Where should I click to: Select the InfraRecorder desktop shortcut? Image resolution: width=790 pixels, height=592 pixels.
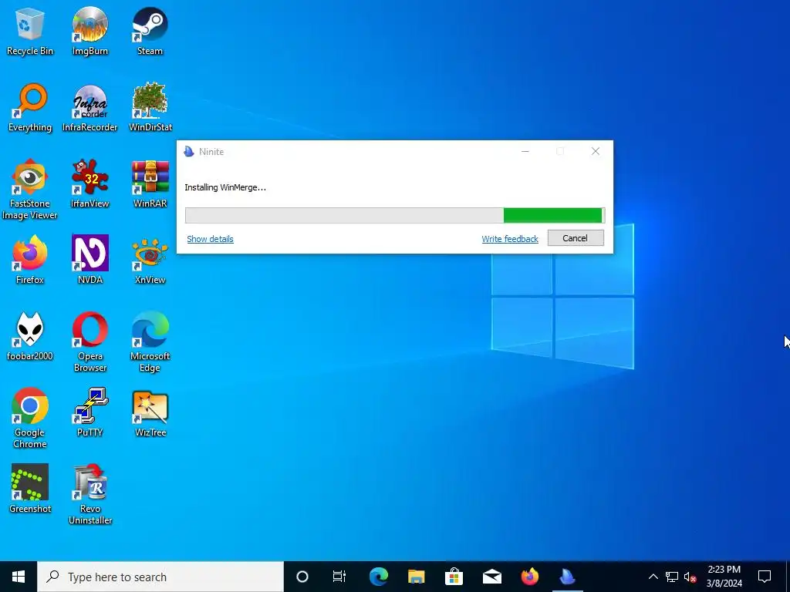pyautogui.click(x=90, y=108)
